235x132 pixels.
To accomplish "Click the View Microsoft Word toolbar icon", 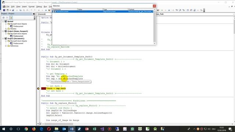I will [x=4, y=10].
